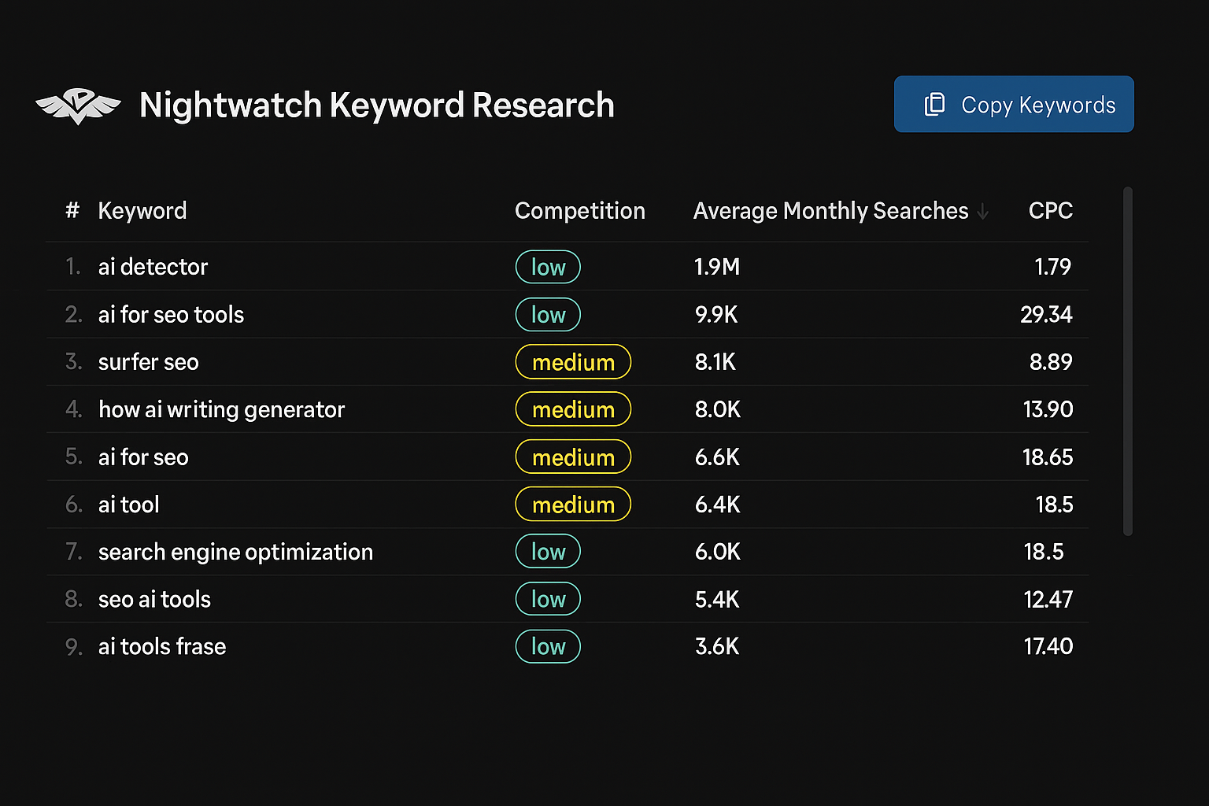
Task: Click the Copy Keywords button
Action: [1014, 104]
